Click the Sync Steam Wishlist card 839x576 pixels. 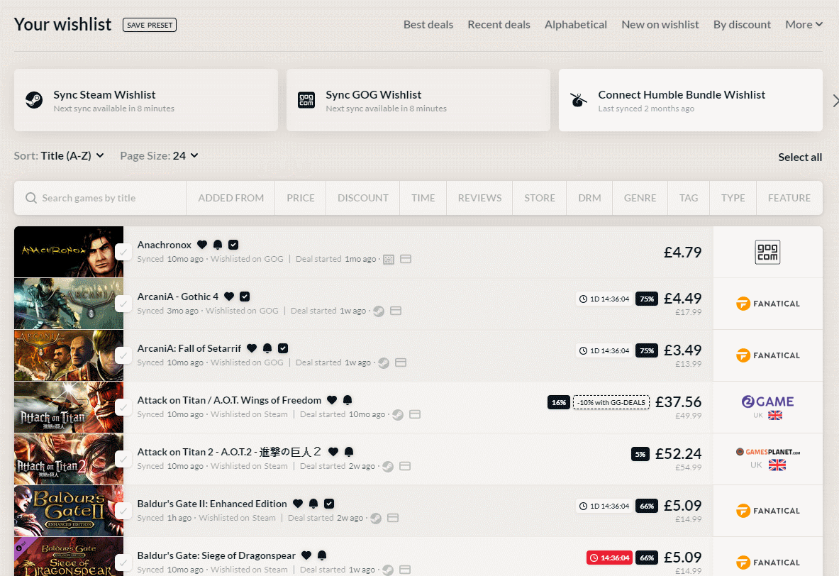(x=146, y=100)
